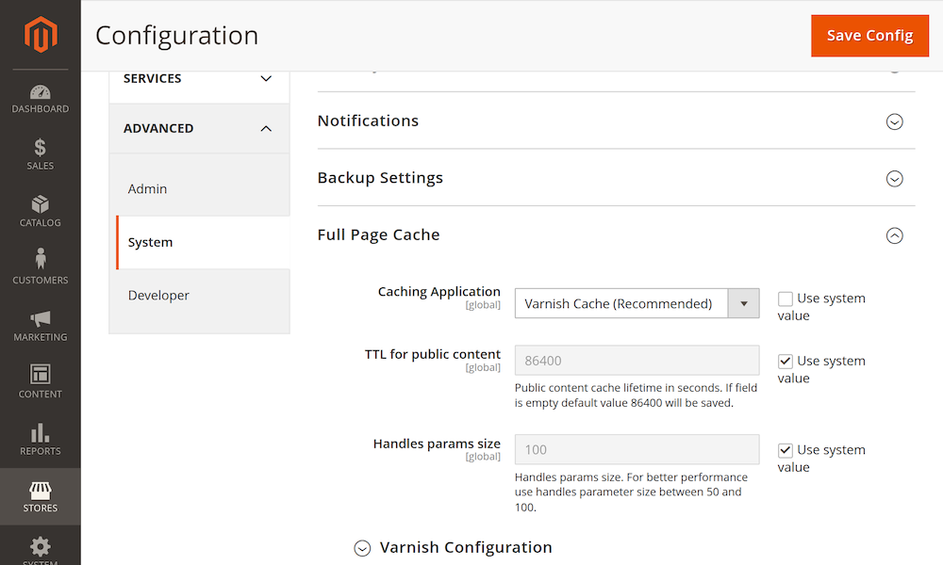Image resolution: width=943 pixels, height=565 pixels.
Task: Click the Save Config button
Action: (x=869, y=36)
